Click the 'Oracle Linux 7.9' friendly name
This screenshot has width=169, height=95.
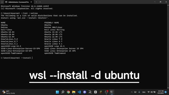pos(53,39)
